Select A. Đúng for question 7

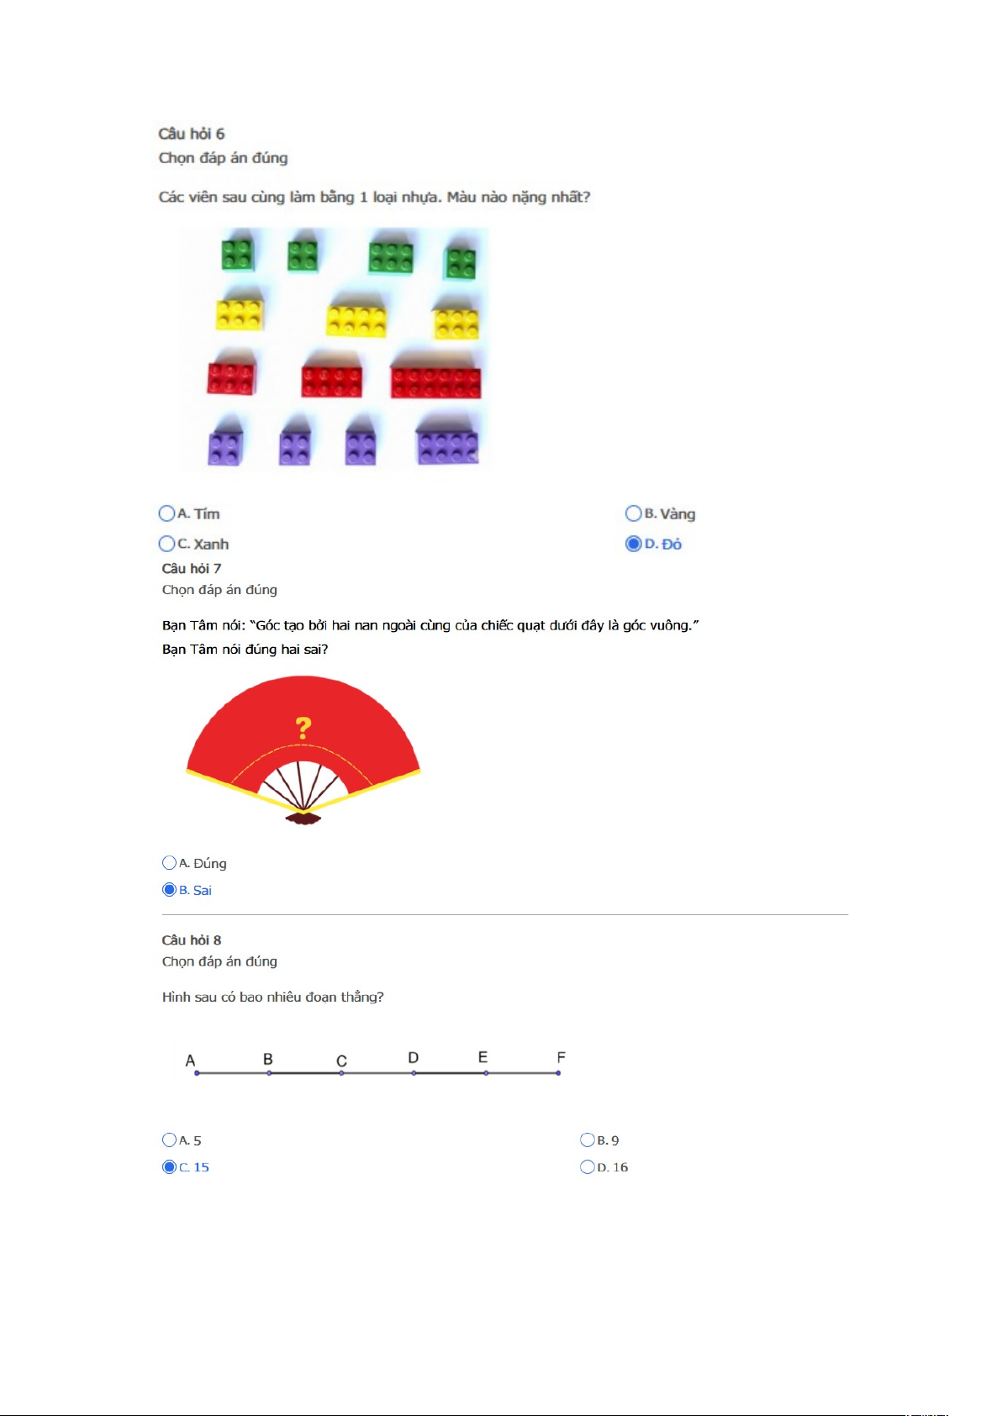click(169, 863)
